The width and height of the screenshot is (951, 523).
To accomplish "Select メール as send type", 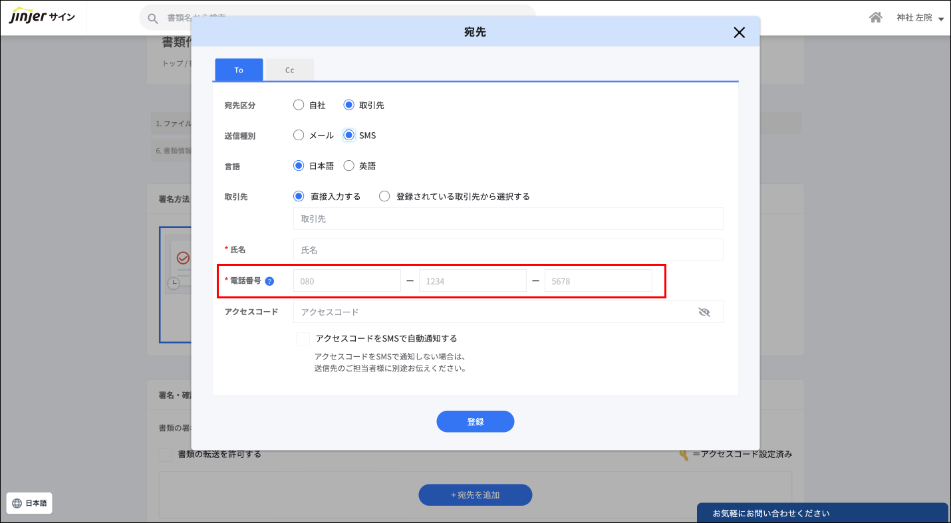I will (x=299, y=136).
